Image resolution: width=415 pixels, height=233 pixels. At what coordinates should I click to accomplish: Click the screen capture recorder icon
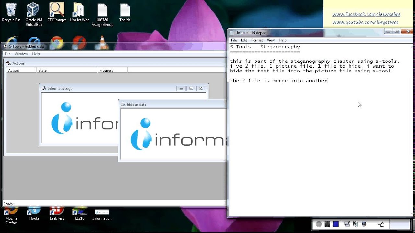point(355,224)
